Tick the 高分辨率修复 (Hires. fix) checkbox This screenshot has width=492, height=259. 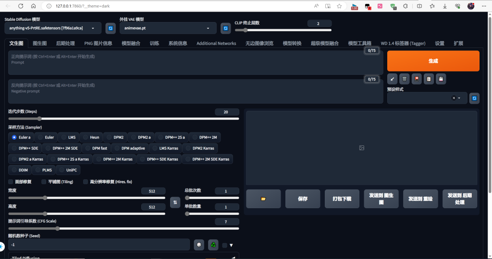tap(86, 182)
